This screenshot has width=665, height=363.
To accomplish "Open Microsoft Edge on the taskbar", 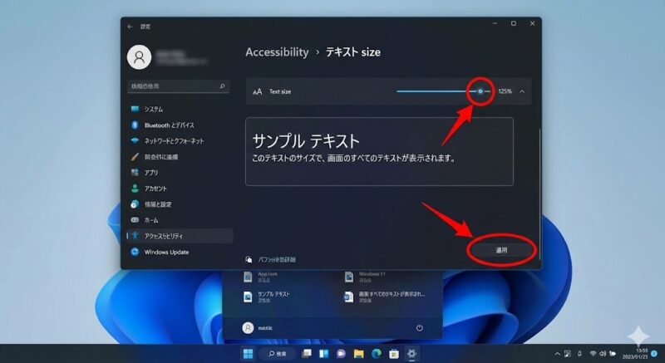I will [377, 354].
